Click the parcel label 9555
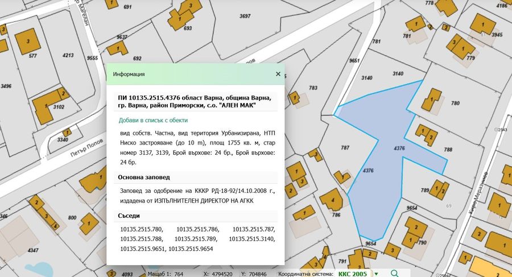Screen dimensions: 512x277 tap(92, 58)
